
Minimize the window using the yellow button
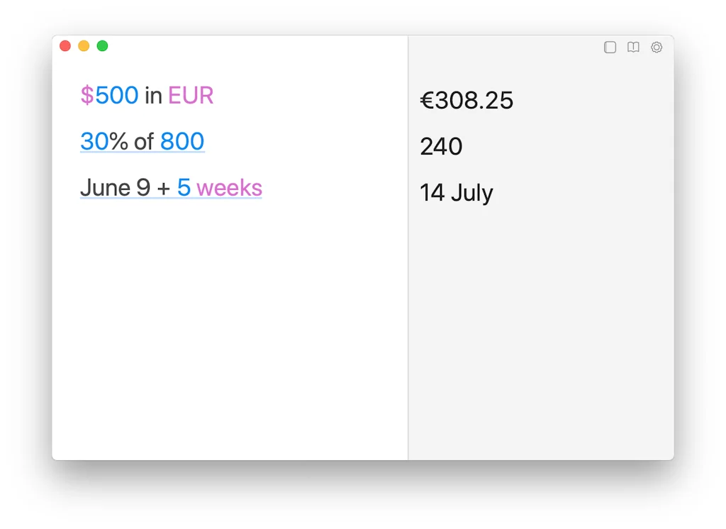click(x=84, y=46)
